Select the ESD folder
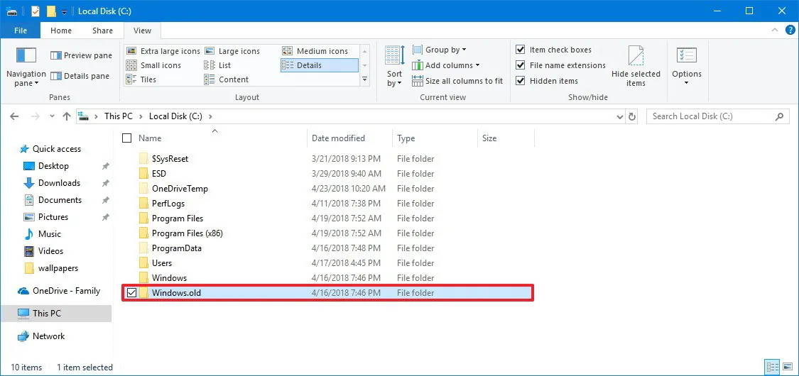This screenshot has height=376, width=799. pyautogui.click(x=158, y=174)
